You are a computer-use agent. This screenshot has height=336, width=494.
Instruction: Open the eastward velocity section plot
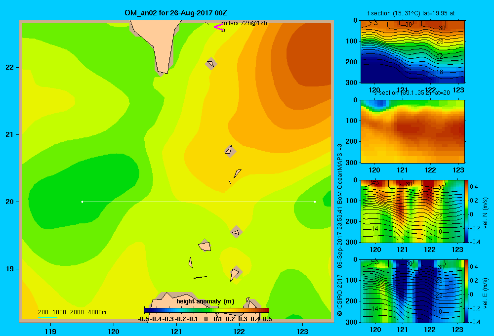(412, 291)
